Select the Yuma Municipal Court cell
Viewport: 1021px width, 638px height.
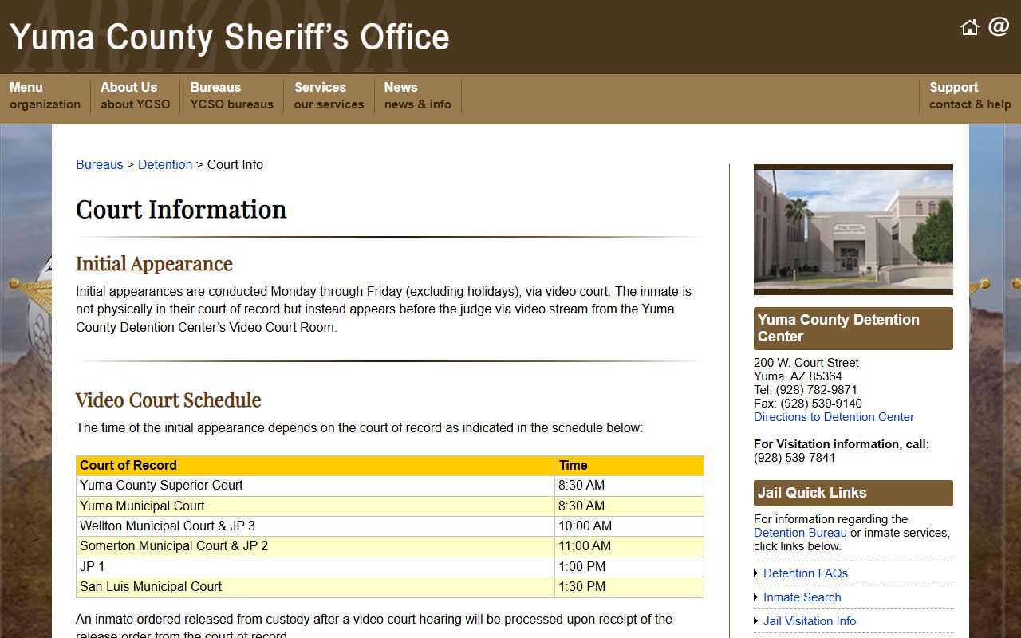pos(315,506)
